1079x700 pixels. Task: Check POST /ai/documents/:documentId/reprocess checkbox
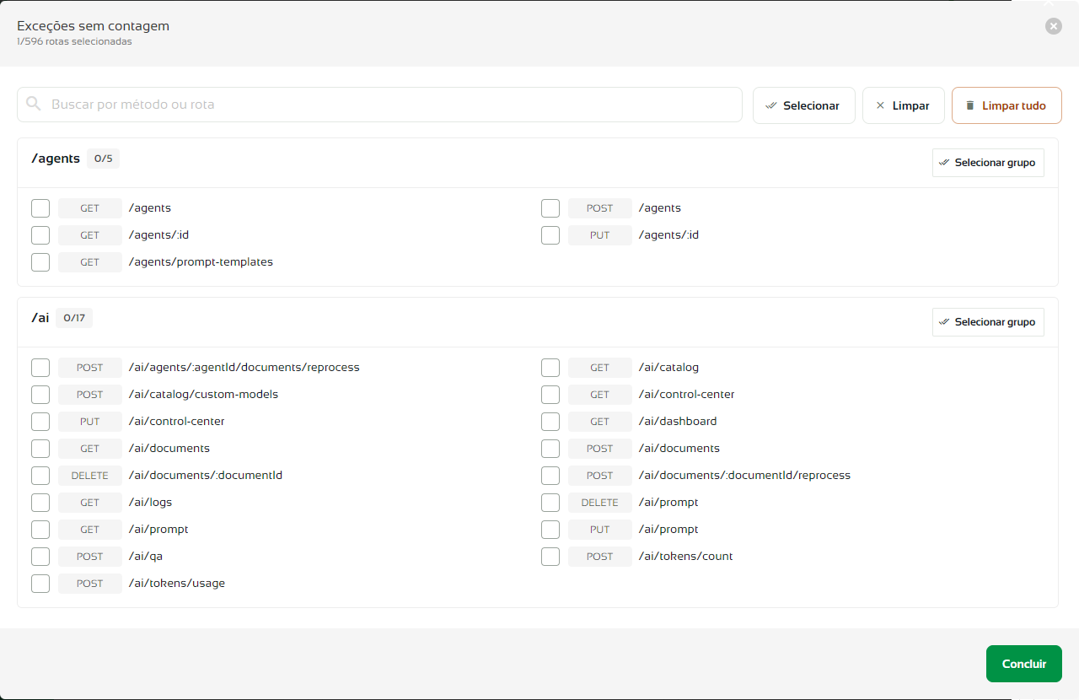(550, 476)
